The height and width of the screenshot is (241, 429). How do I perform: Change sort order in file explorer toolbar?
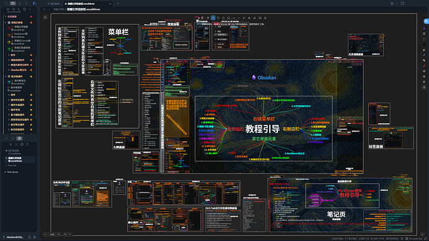point(19,9)
